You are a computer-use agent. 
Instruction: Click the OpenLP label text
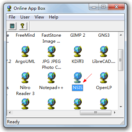(104, 88)
